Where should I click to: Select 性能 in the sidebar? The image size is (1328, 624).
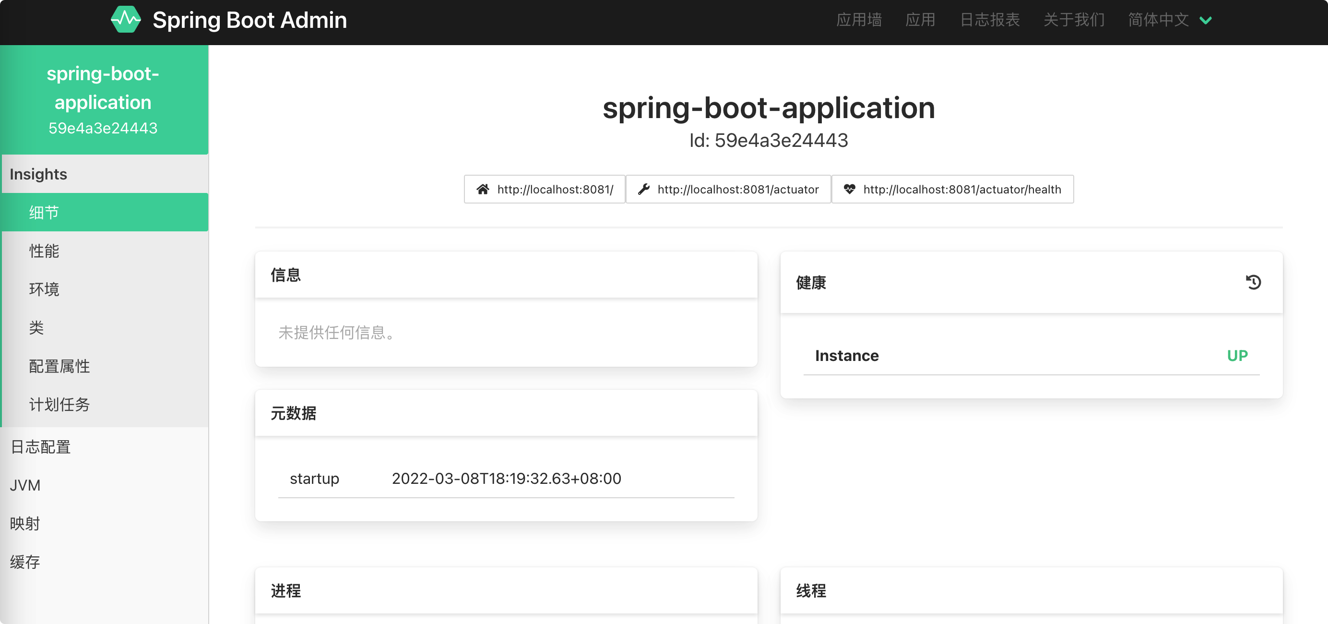(104, 251)
